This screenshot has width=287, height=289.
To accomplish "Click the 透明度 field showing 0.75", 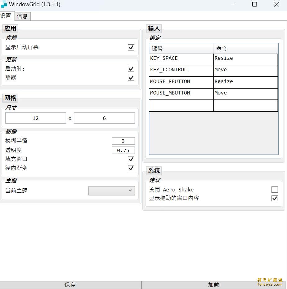I will click(123, 150).
